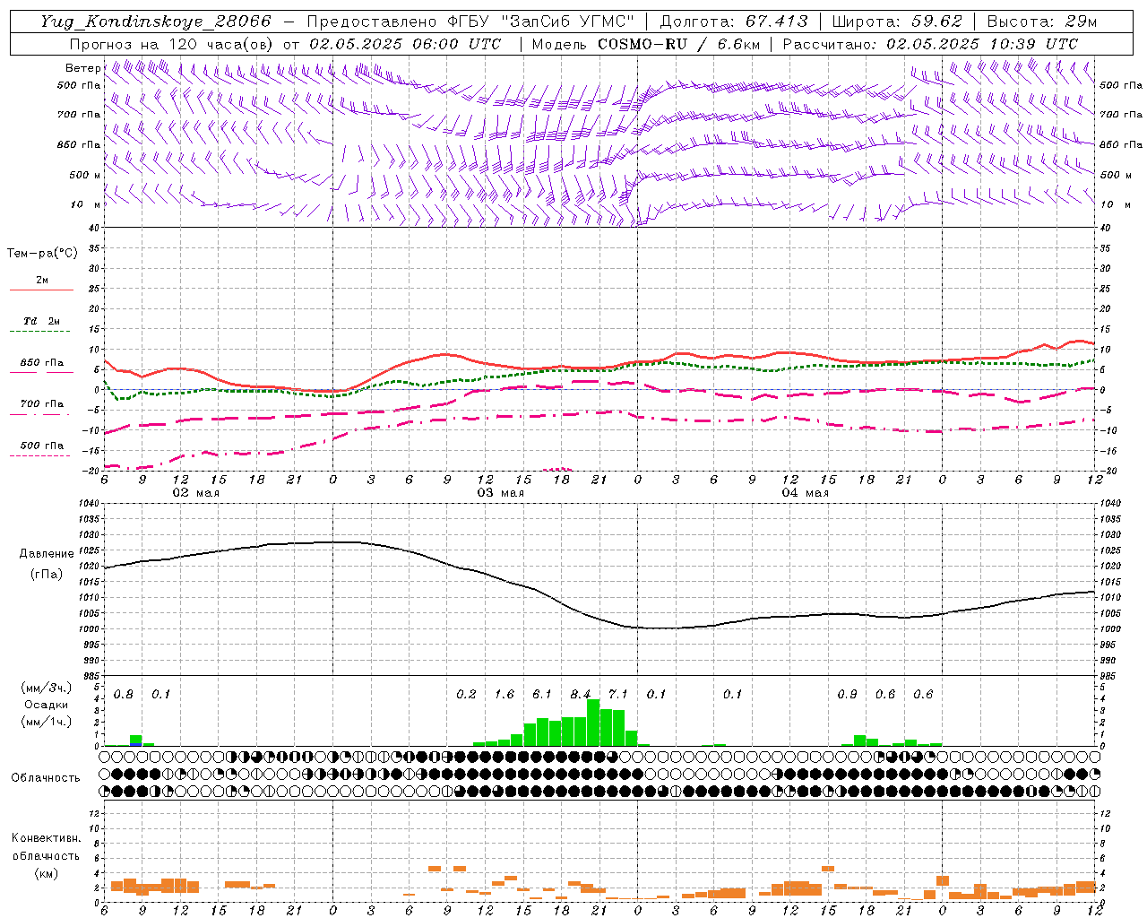The height and width of the screenshot is (918, 1147).
Task: Select the text Прогноз на 120 часа(ов)
Action: point(172,44)
